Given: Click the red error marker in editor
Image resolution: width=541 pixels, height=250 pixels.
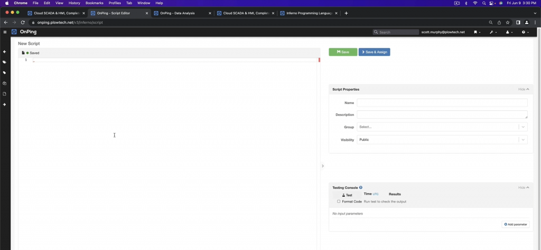Looking at the screenshot, I should coord(320,60).
